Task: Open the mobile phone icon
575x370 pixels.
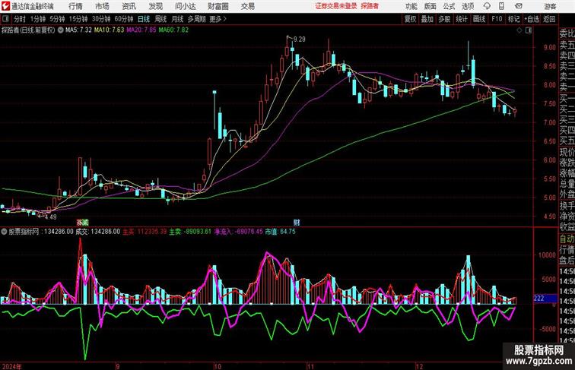Action: [501, 6]
